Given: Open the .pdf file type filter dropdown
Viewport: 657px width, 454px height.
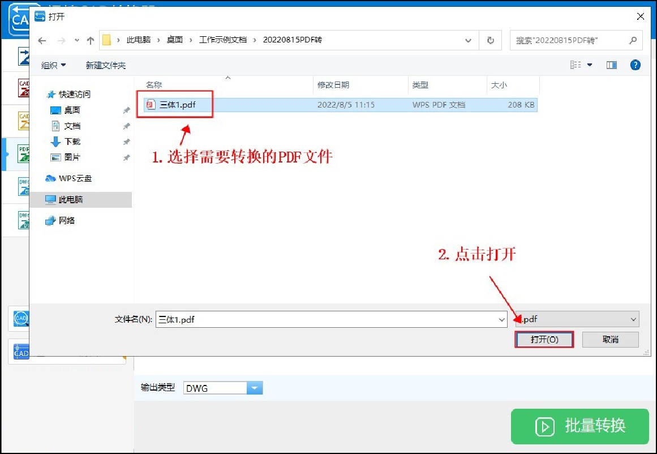Looking at the screenshot, I should click(633, 319).
